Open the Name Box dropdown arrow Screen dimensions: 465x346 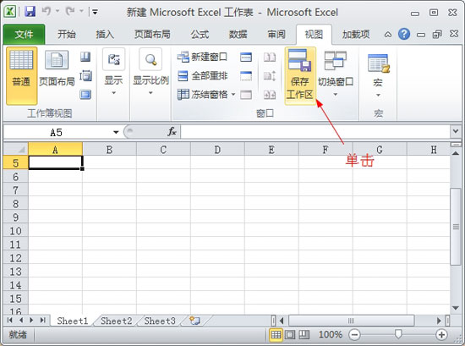(116, 132)
